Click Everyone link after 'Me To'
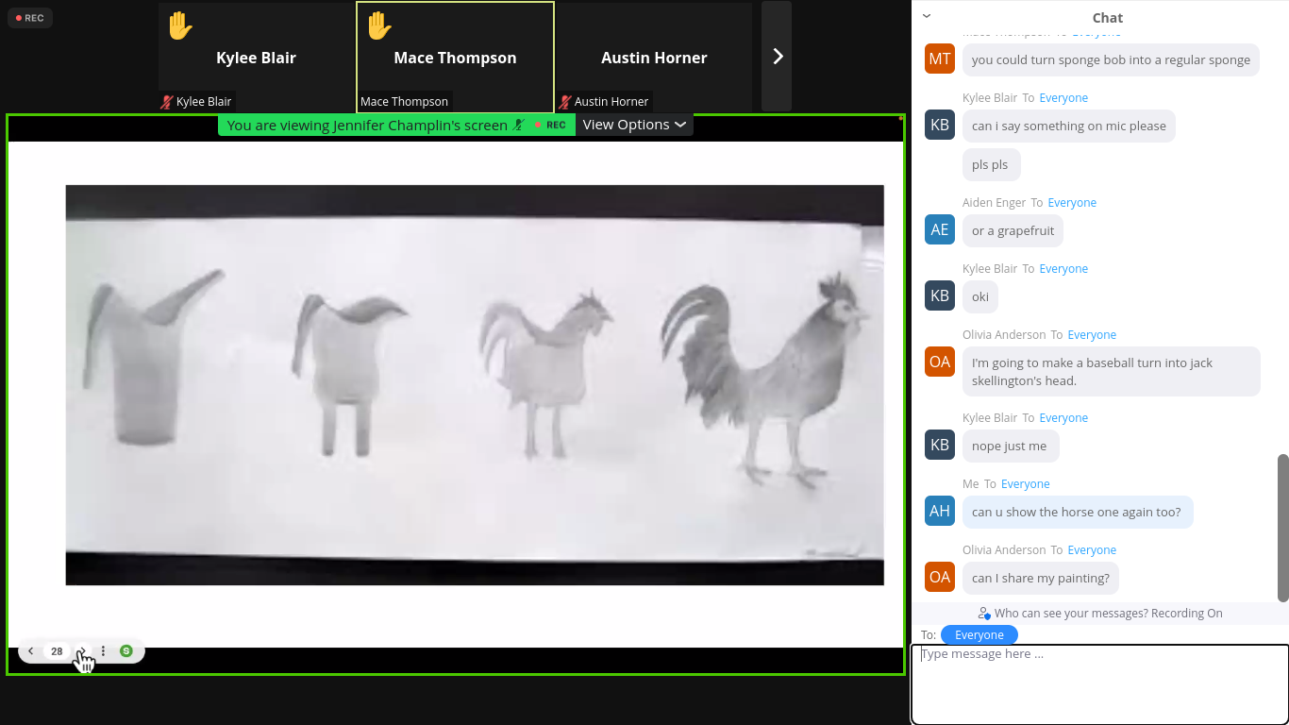 click(x=1025, y=484)
